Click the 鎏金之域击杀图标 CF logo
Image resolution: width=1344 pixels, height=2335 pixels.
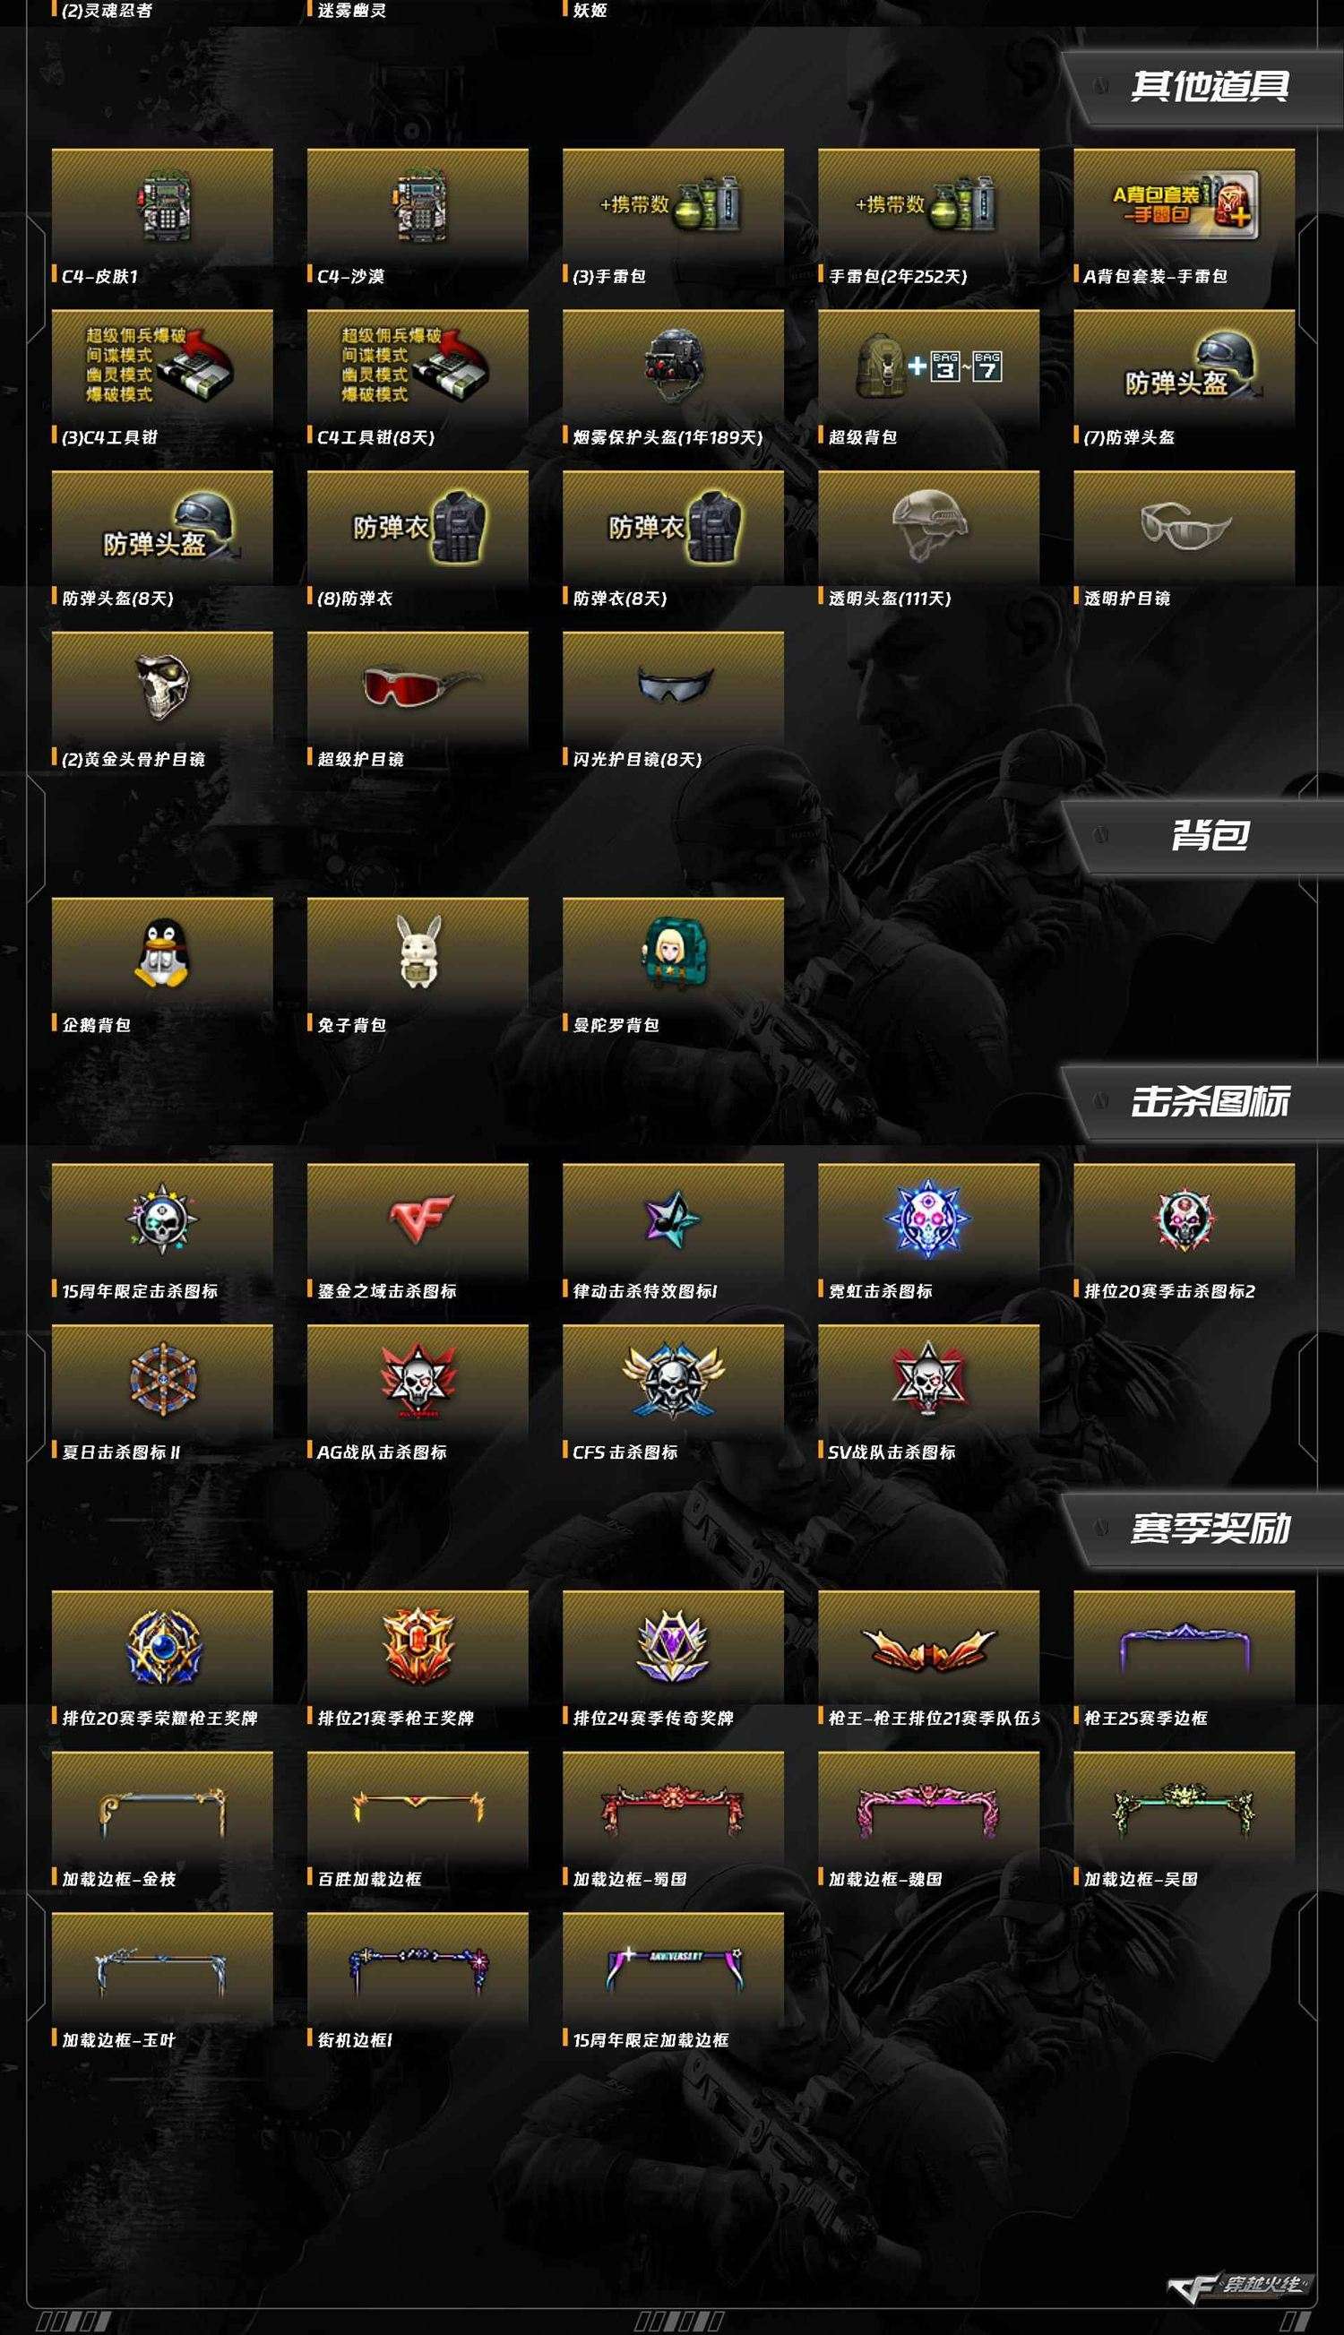418,1219
